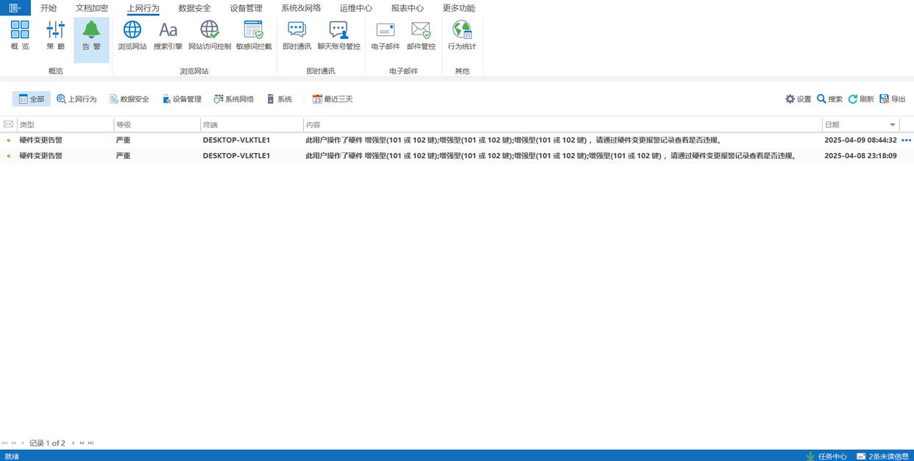This screenshot has height=461, width=914.
Task: Toggle the 最近三天 date filter
Action: 333,99
